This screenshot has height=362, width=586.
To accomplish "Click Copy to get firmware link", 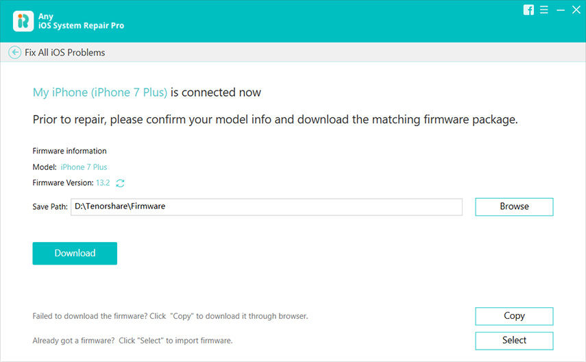I will (514, 316).
